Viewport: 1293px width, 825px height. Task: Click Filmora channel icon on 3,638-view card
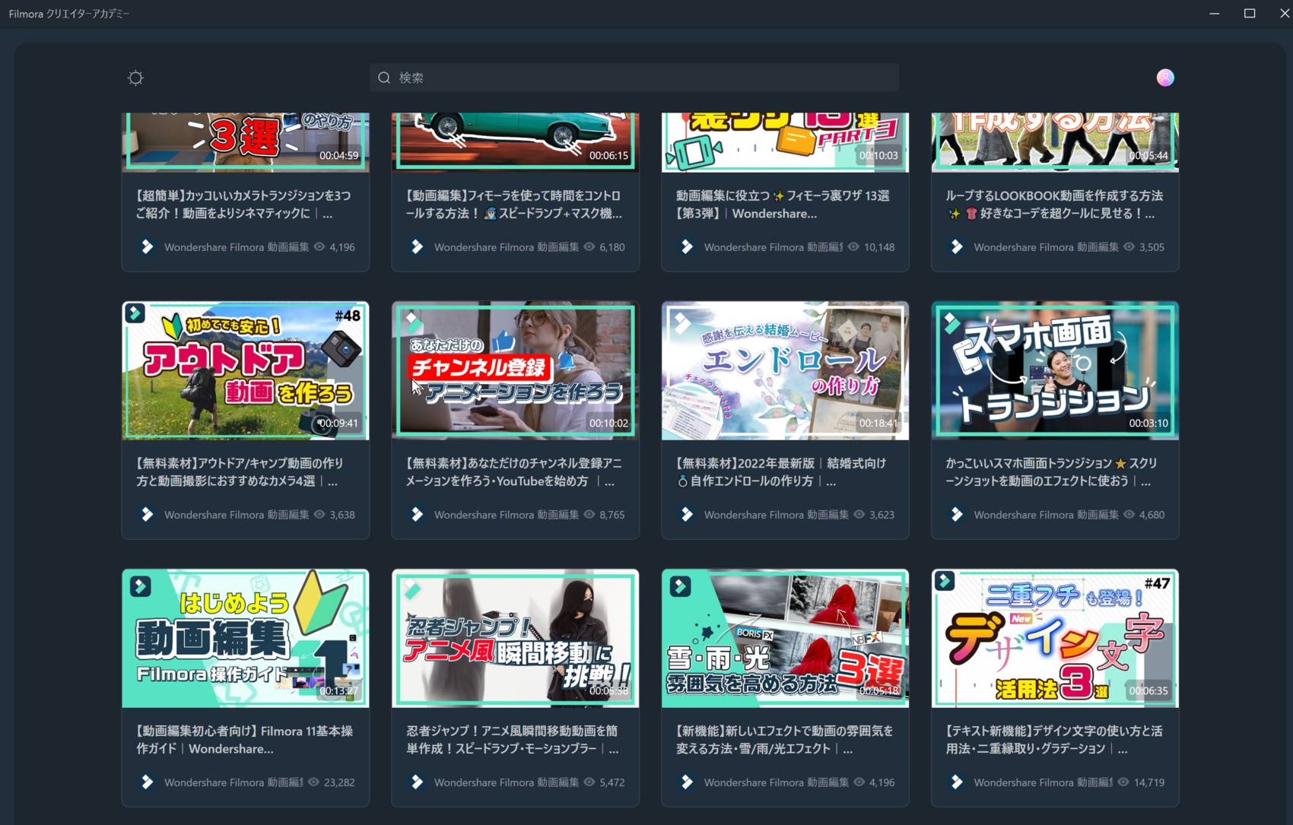pos(148,514)
